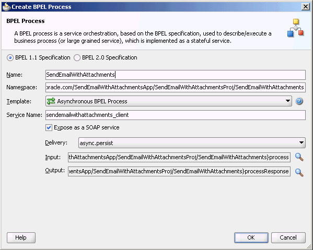Open Help for this dialog

click(21, 237)
